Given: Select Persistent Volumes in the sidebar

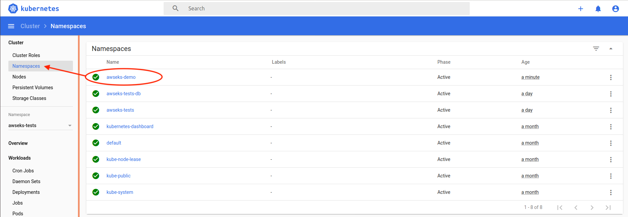Looking at the screenshot, I should (x=33, y=88).
